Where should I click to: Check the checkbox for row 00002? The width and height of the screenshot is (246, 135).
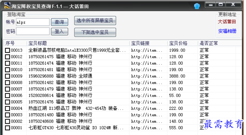coord(7,122)
